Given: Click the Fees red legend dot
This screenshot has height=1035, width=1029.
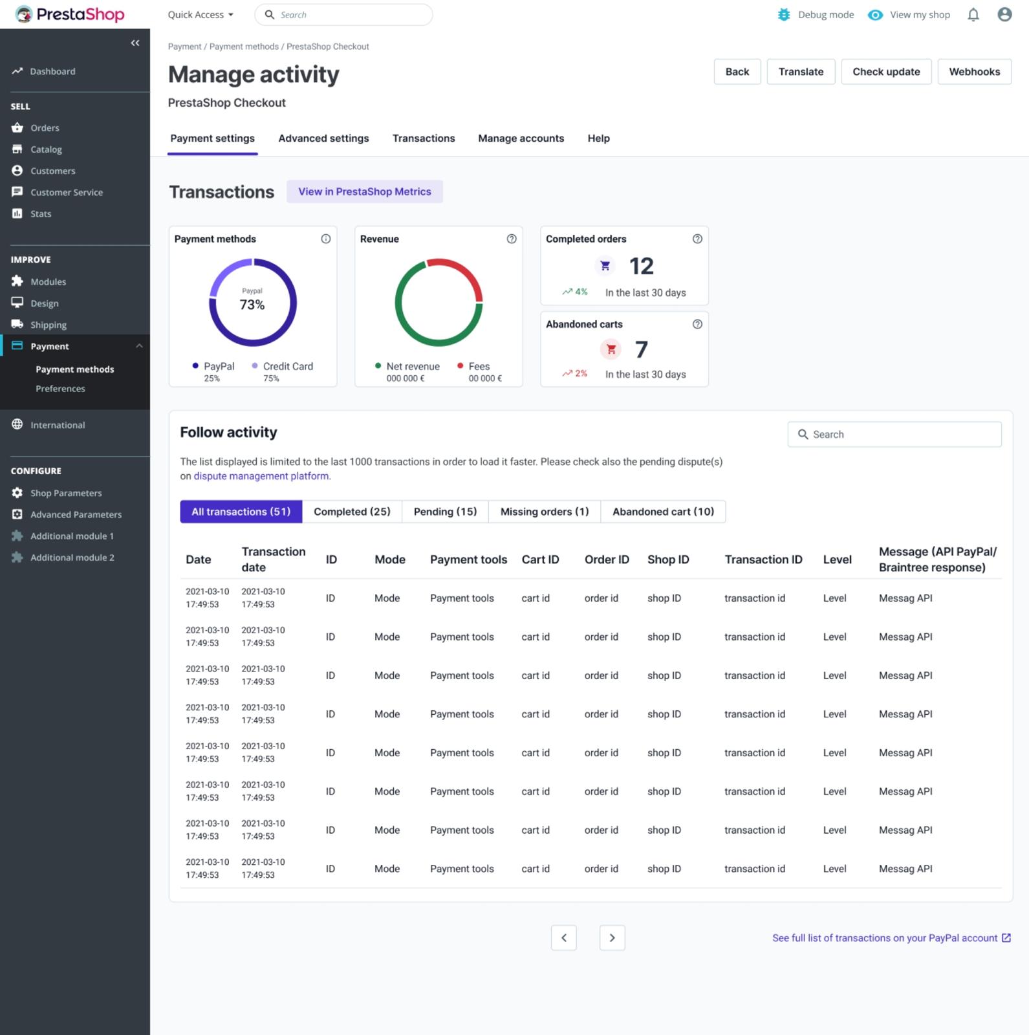Looking at the screenshot, I should click(x=460, y=365).
